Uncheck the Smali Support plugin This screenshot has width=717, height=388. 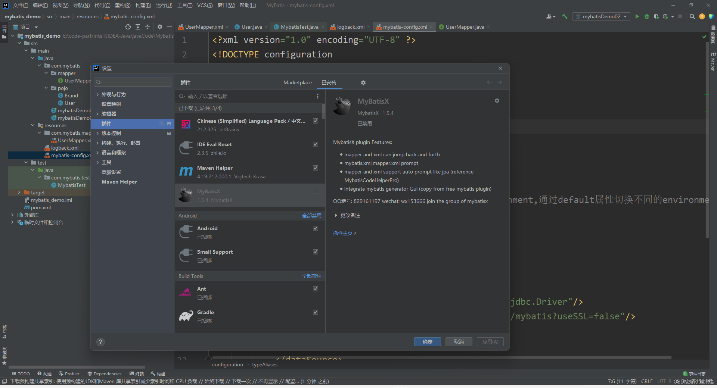point(316,252)
